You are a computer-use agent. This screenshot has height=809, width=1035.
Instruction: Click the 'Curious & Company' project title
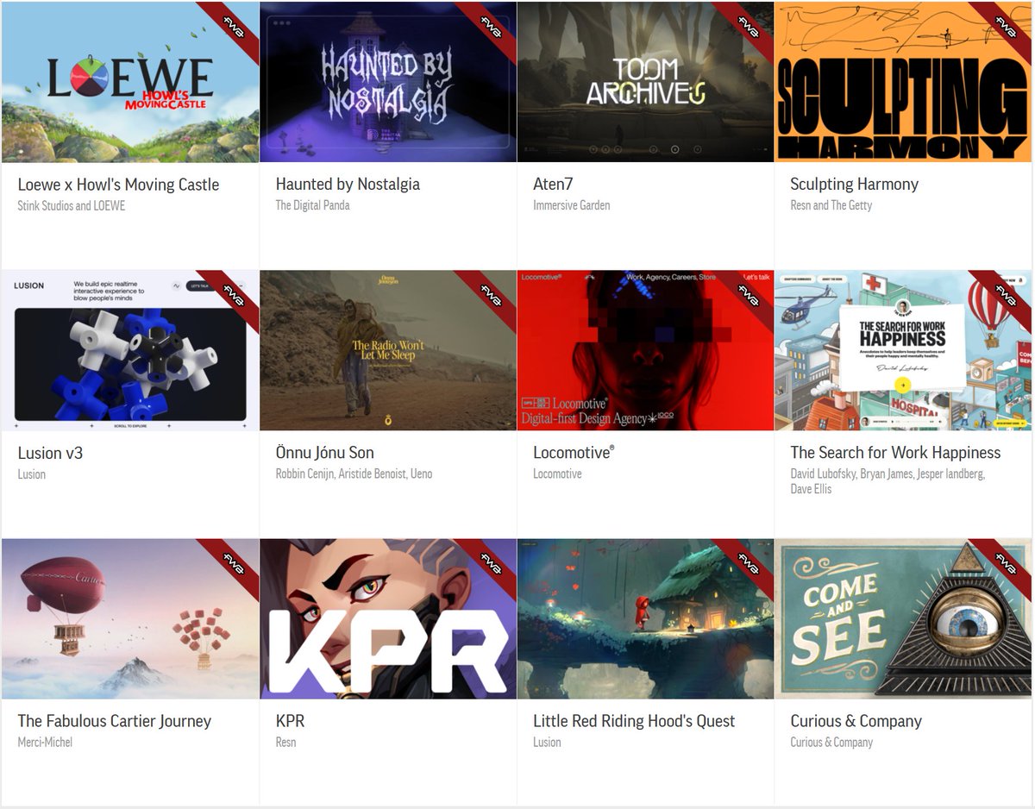tap(856, 721)
